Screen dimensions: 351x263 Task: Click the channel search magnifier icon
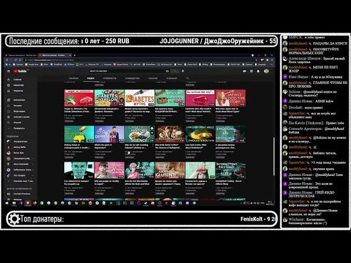pos(188,78)
